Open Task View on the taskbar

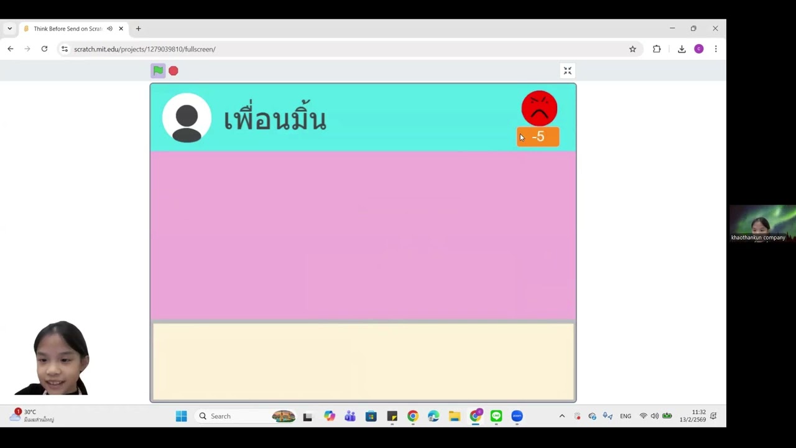coord(307,416)
